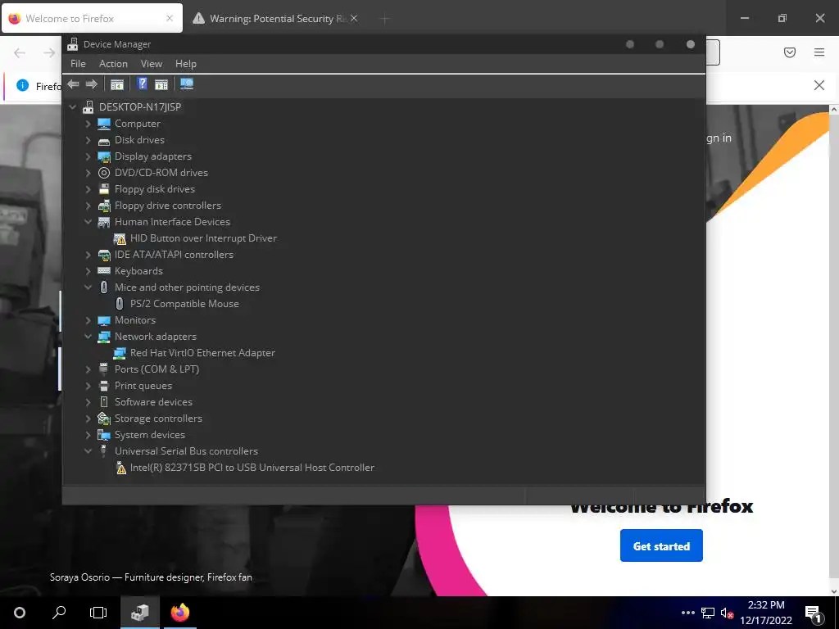Image resolution: width=839 pixels, height=629 pixels.
Task: Collapse the Network adapters chevron
Action: point(88,337)
